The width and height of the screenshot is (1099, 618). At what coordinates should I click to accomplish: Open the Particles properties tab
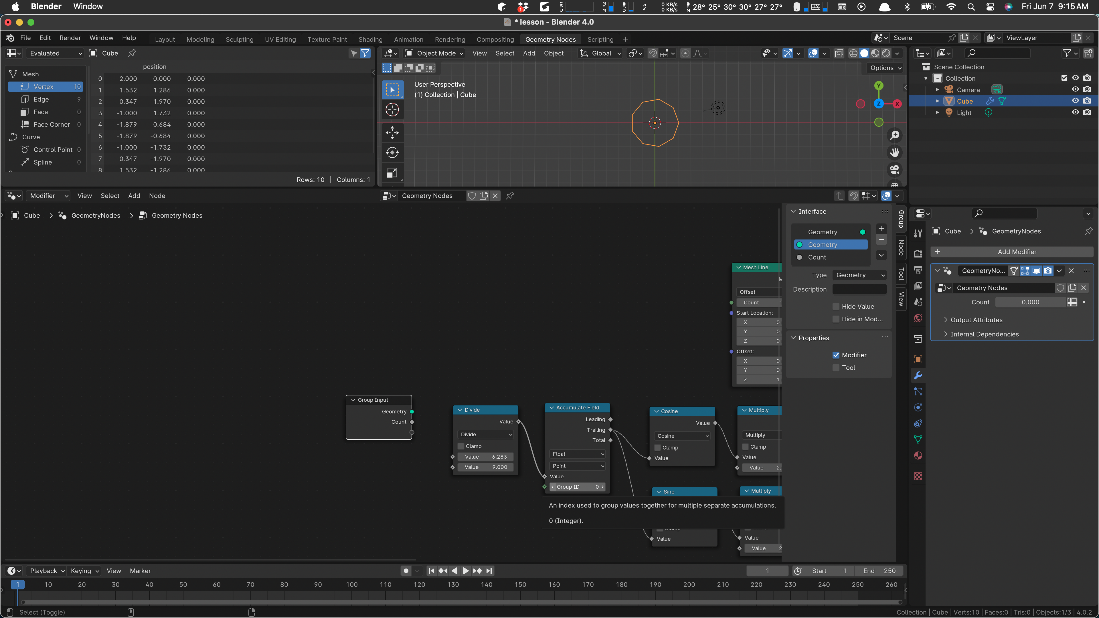coord(918,391)
